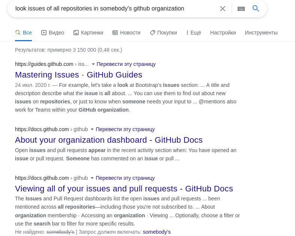Click the price tag icon next to Покупки

(x=153, y=33)
